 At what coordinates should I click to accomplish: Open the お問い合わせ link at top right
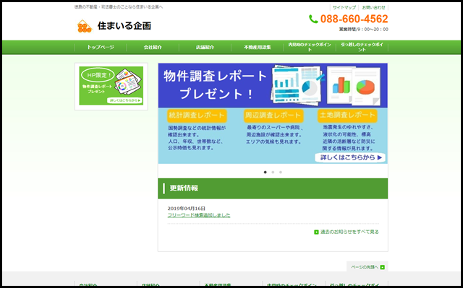tap(373, 8)
